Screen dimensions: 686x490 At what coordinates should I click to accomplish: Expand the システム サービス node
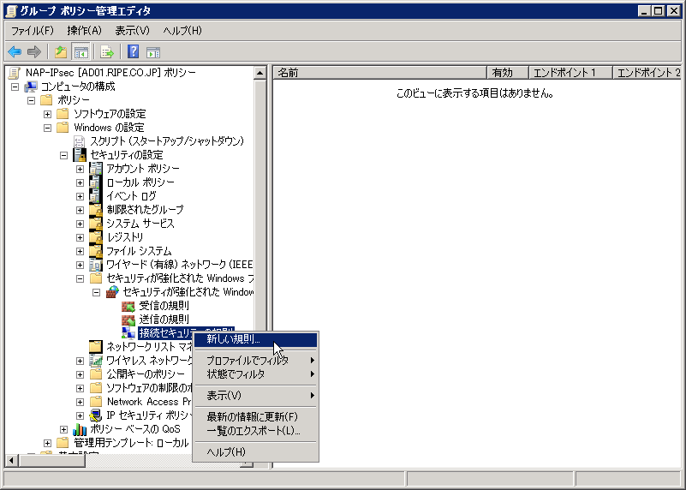click(x=80, y=224)
